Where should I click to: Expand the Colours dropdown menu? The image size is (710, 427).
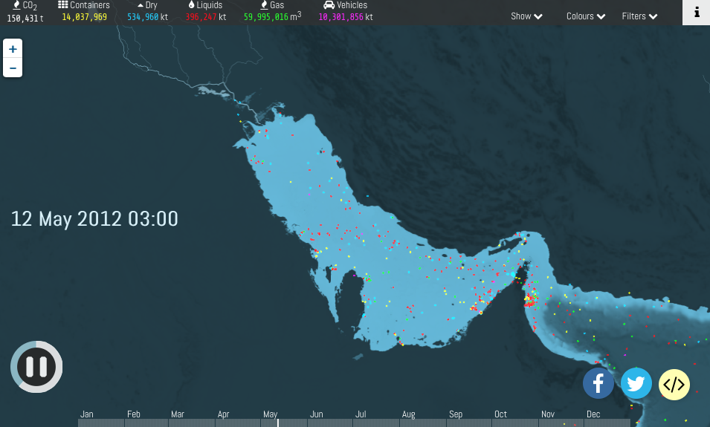click(585, 16)
